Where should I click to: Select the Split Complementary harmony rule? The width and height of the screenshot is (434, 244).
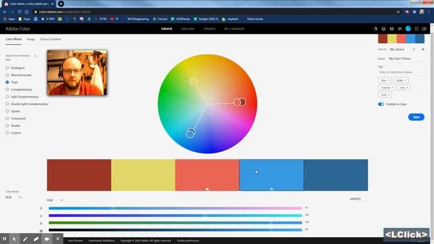[x=22, y=96]
